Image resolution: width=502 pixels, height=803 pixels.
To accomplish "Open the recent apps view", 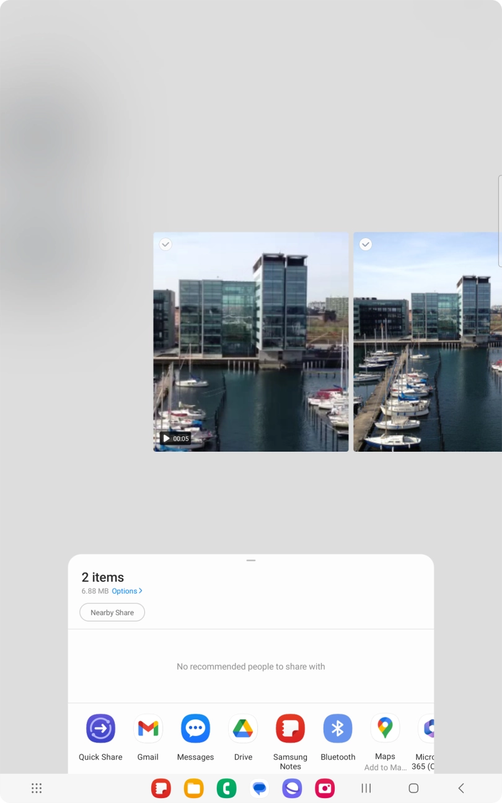I will point(366,788).
